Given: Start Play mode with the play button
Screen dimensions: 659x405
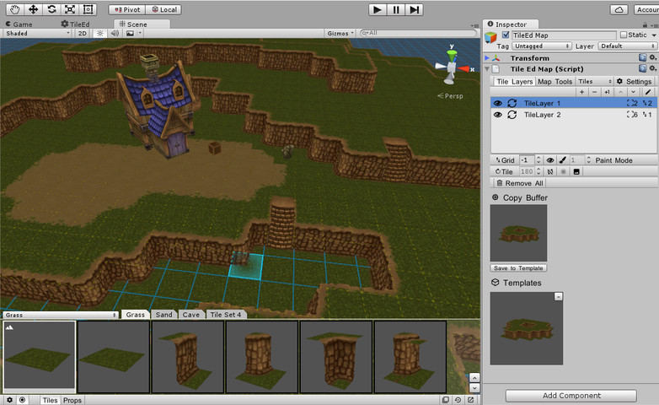Looking at the screenshot, I should (378, 9).
